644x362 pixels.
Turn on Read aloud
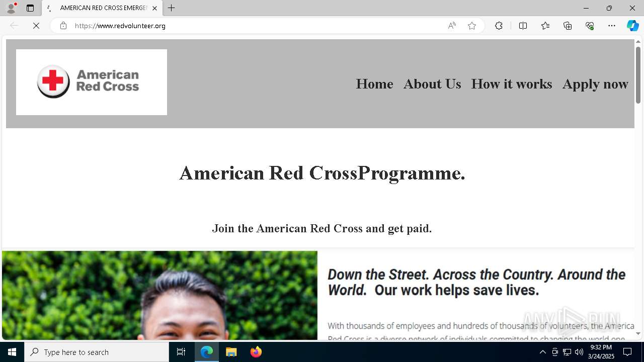(x=452, y=26)
